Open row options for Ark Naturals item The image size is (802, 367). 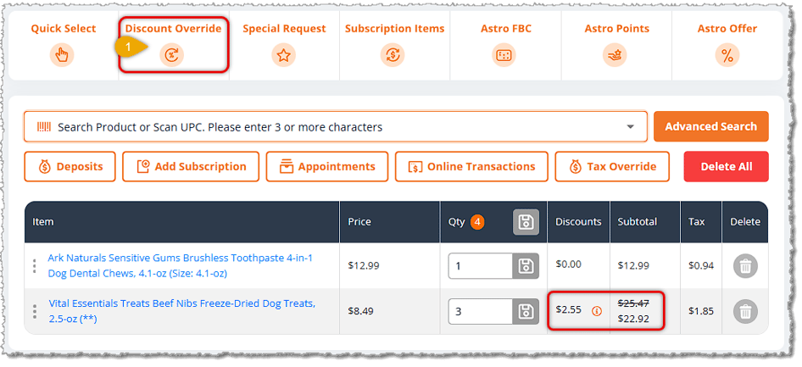(x=34, y=266)
